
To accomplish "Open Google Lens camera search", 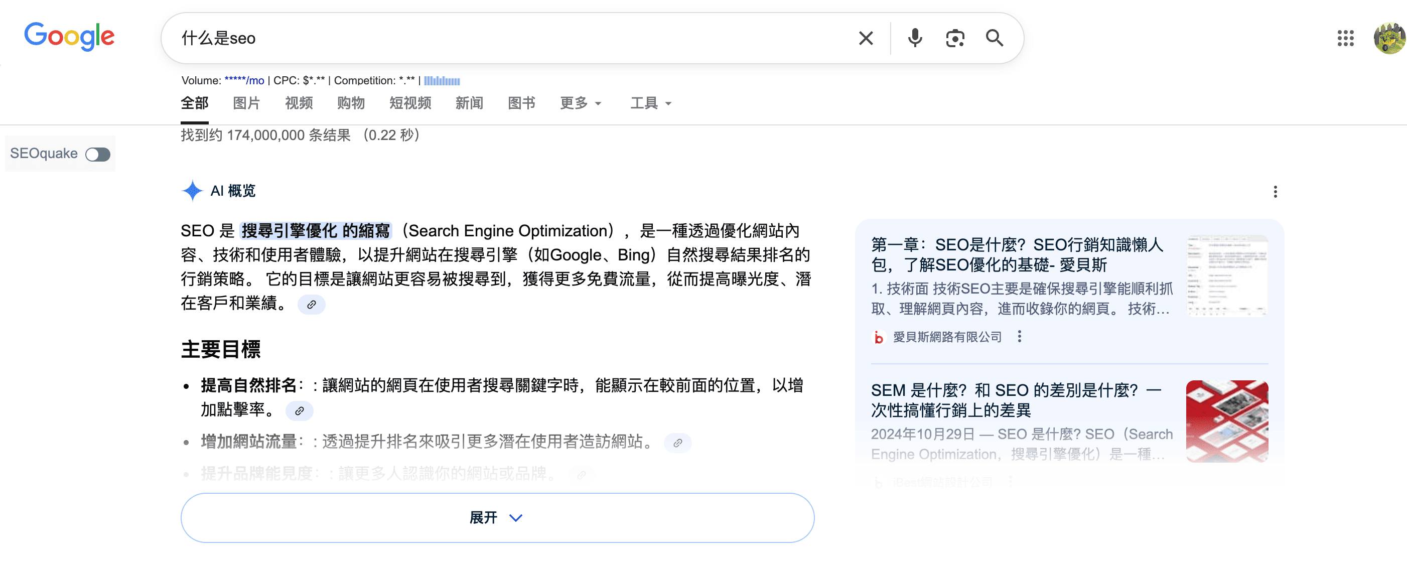I will [x=955, y=38].
